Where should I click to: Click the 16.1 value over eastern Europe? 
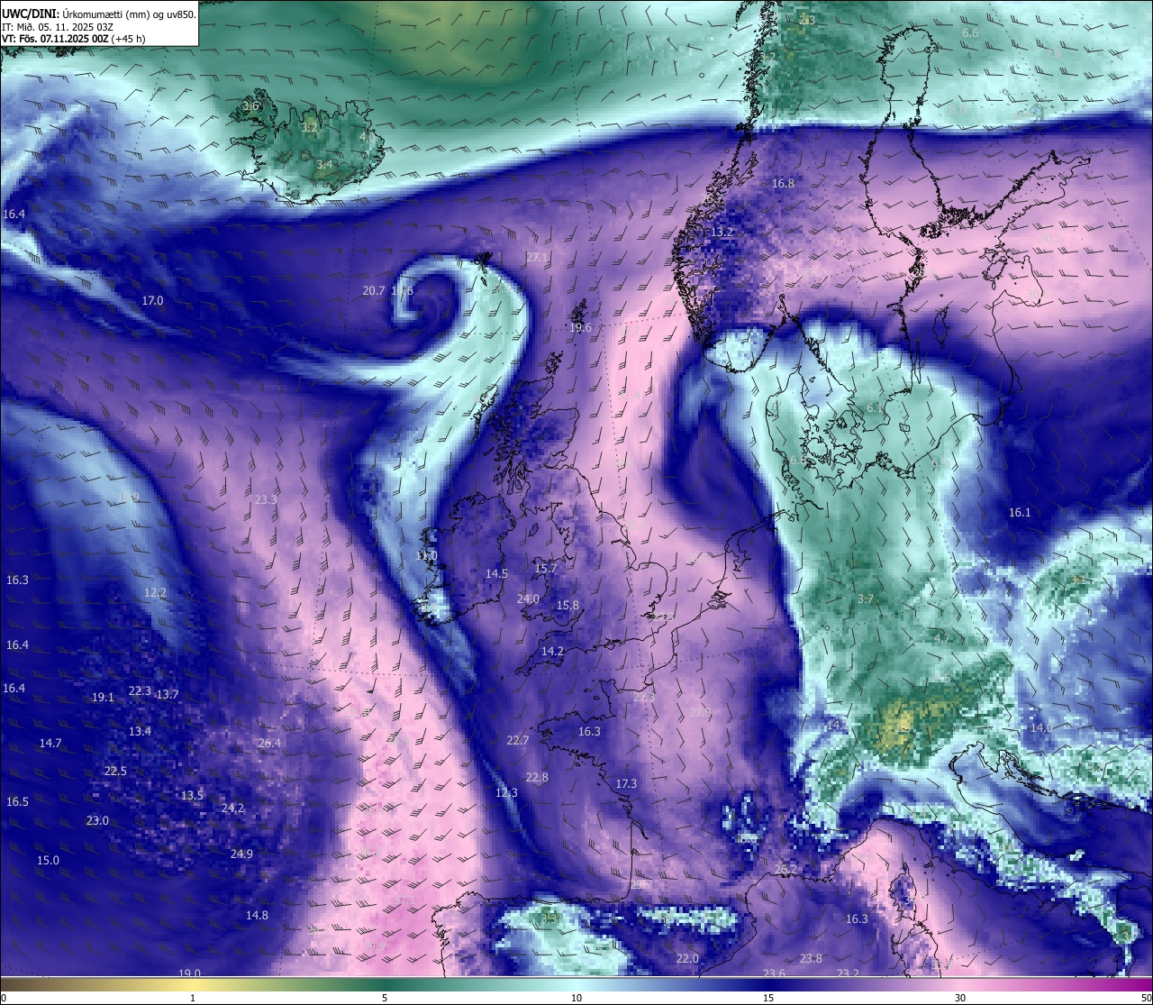coord(1019,513)
